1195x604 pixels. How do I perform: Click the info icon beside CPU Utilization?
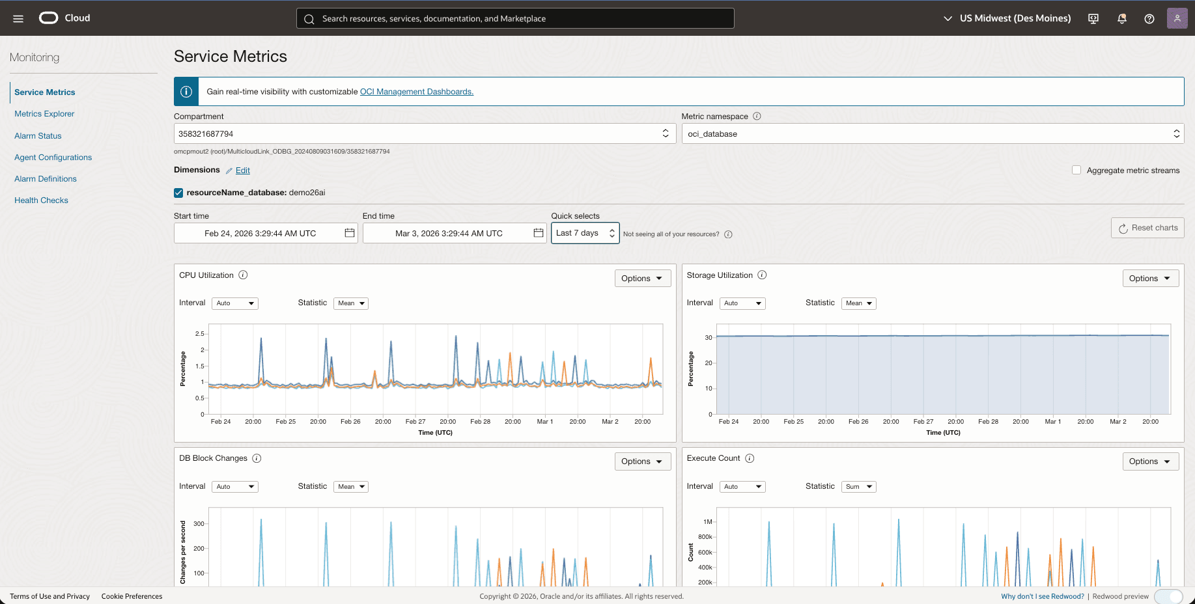coord(243,275)
